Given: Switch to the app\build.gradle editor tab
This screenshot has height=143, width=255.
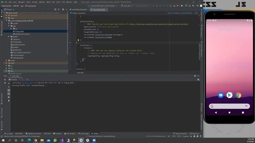Looking at the screenshot, I should (99, 10).
